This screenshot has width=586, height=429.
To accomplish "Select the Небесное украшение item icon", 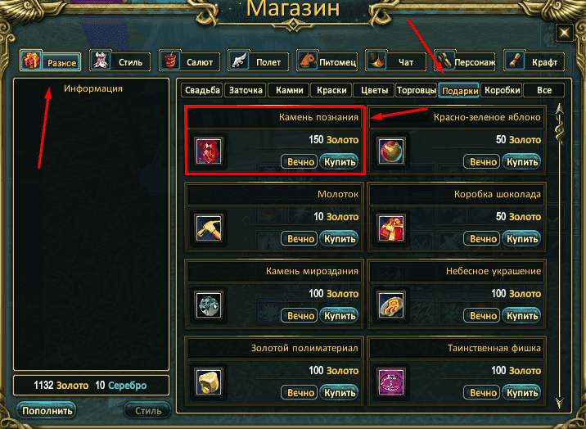I will click(391, 305).
